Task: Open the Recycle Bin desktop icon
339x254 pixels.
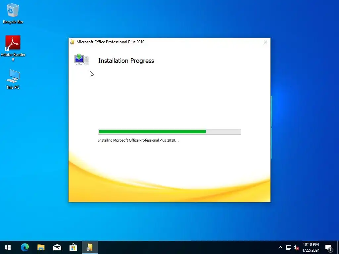Action: coord(13,13)
